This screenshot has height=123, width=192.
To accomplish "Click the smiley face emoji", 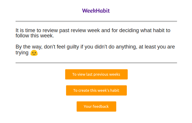I will (34, 53).
